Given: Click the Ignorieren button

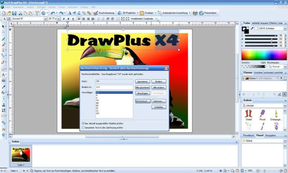Looking at the screenshot, I should pos(143,81).
